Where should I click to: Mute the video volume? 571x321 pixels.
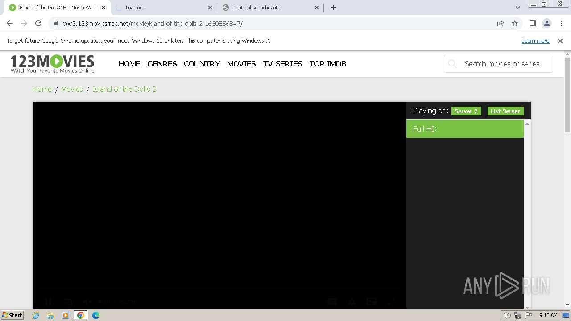click(87, 302)
